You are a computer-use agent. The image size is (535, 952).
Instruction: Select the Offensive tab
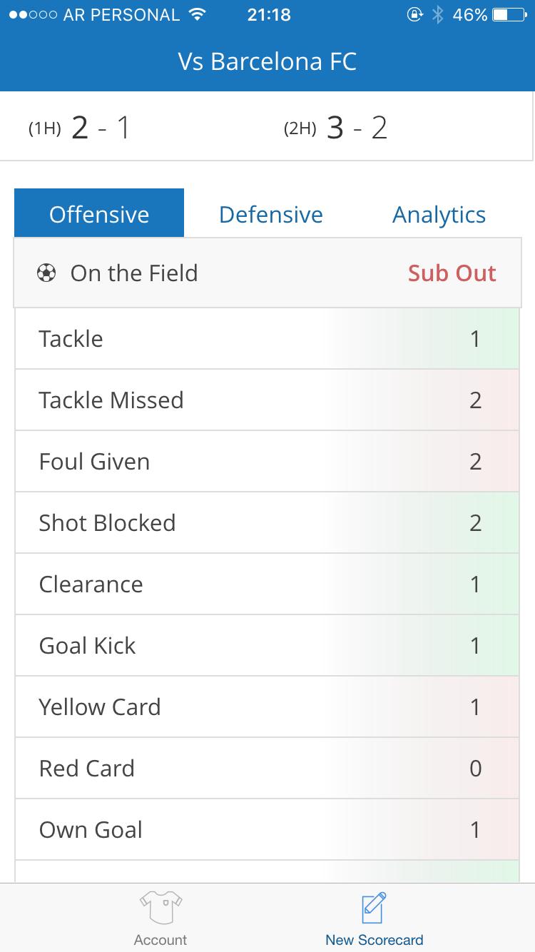(x=99, y=215)
